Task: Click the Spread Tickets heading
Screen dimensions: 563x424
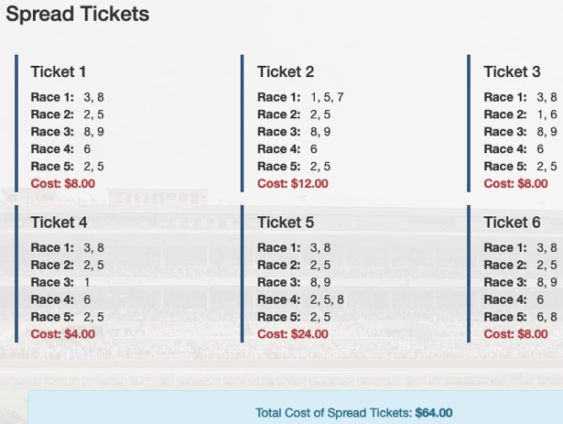Action: [x=78, y=15]
